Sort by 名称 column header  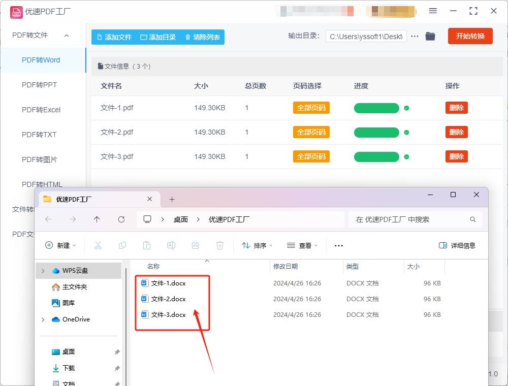tap(153, 266)
